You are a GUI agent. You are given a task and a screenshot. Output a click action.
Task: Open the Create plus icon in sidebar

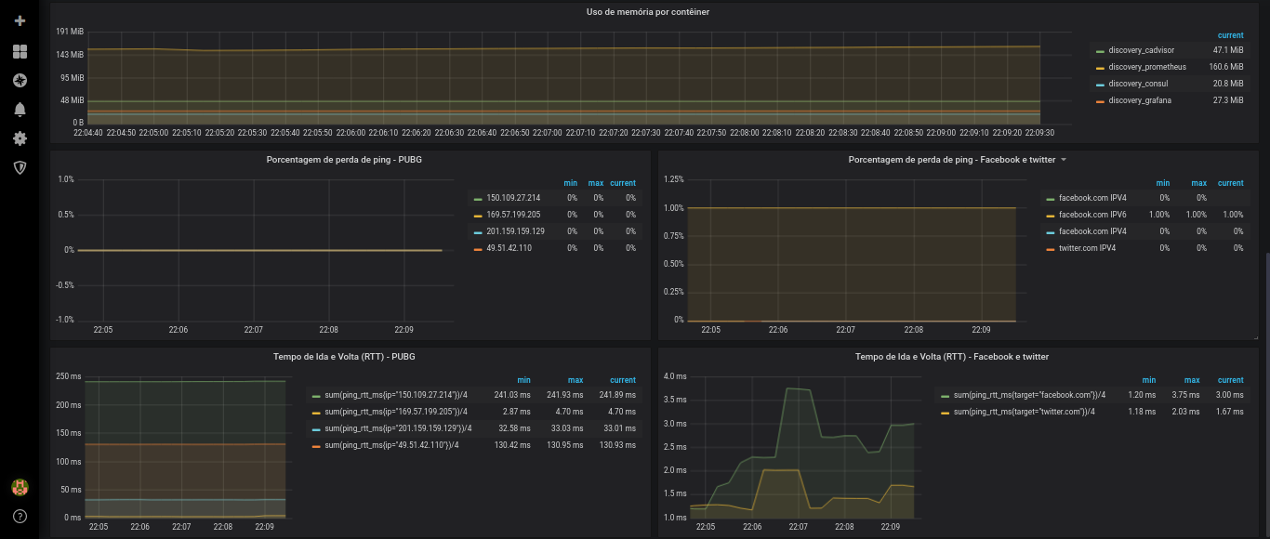pyautogui.click(x=20, y=20)
